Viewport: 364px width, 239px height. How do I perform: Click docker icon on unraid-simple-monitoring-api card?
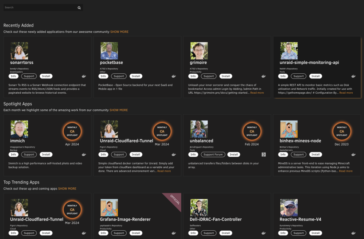[x=353, y=76]
